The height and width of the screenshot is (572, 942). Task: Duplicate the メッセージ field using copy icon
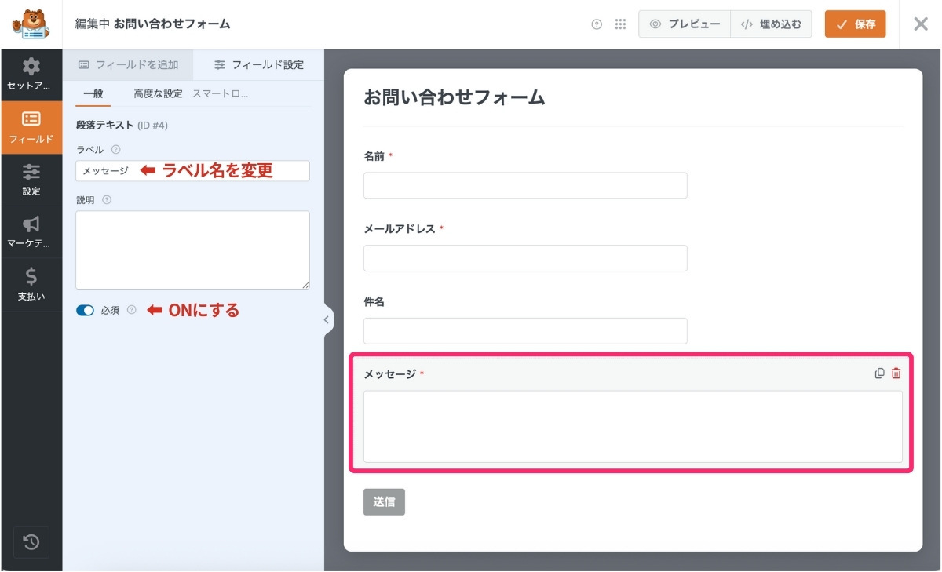point(878,373)
